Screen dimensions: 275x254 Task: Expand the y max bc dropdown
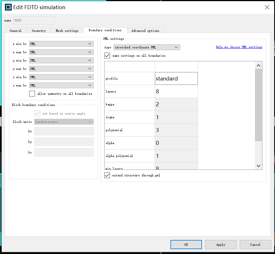tap(61, 69)
